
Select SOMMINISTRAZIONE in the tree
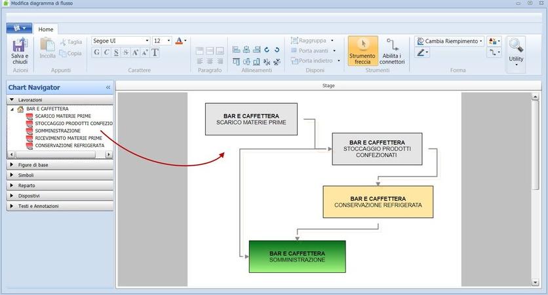tap(58, 131)
